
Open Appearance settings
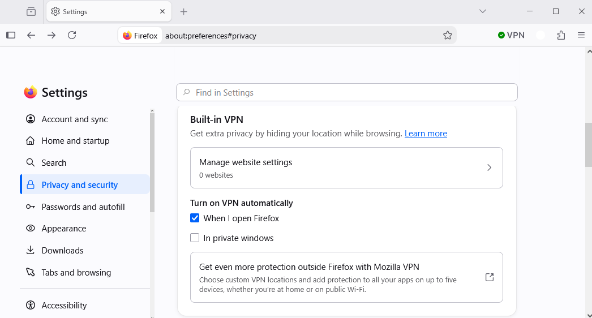point(85,229)
